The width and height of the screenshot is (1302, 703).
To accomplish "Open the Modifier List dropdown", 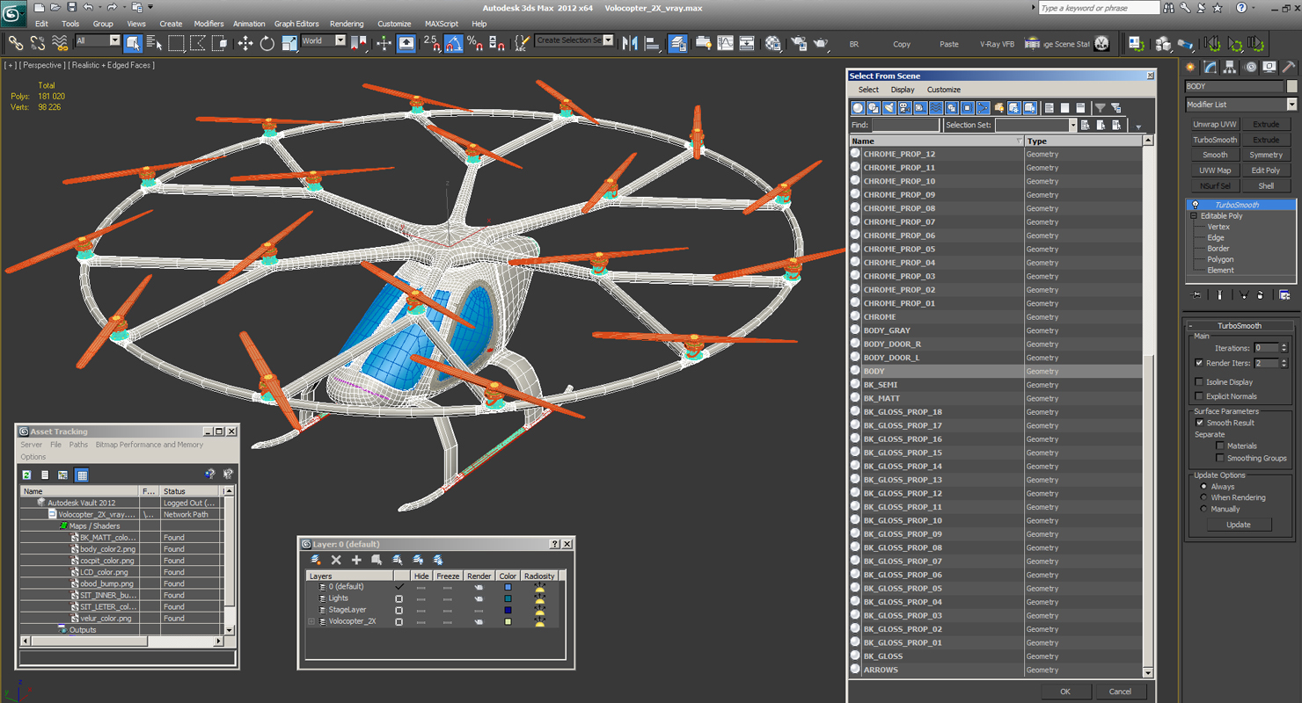I will click(x=1291, y=105).
